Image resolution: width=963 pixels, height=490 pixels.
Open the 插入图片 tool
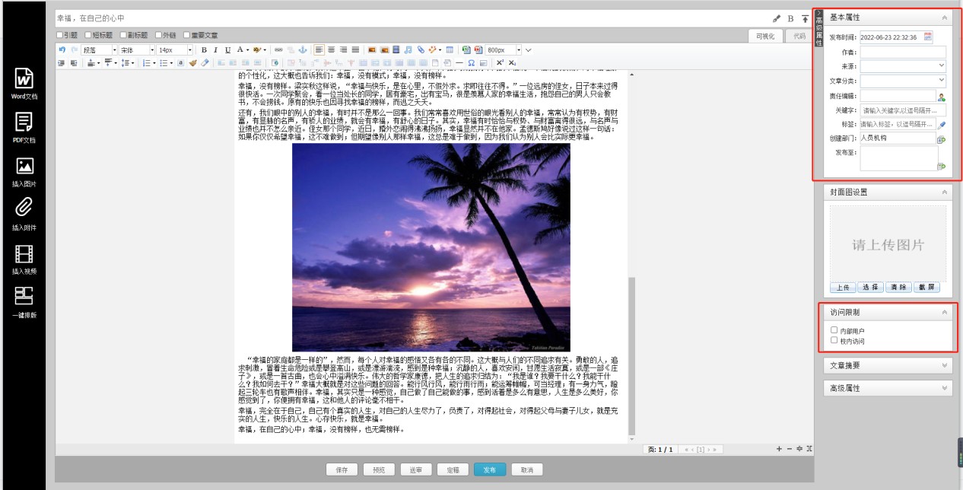tap(23, 171)
